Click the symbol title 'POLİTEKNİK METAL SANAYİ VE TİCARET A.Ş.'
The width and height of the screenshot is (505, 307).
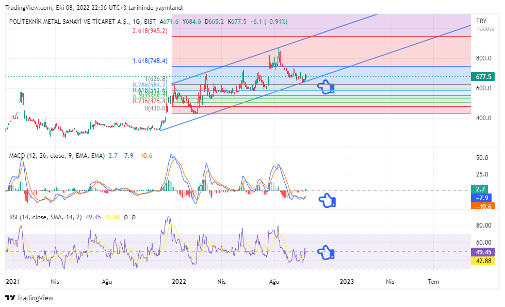[70, 22]
